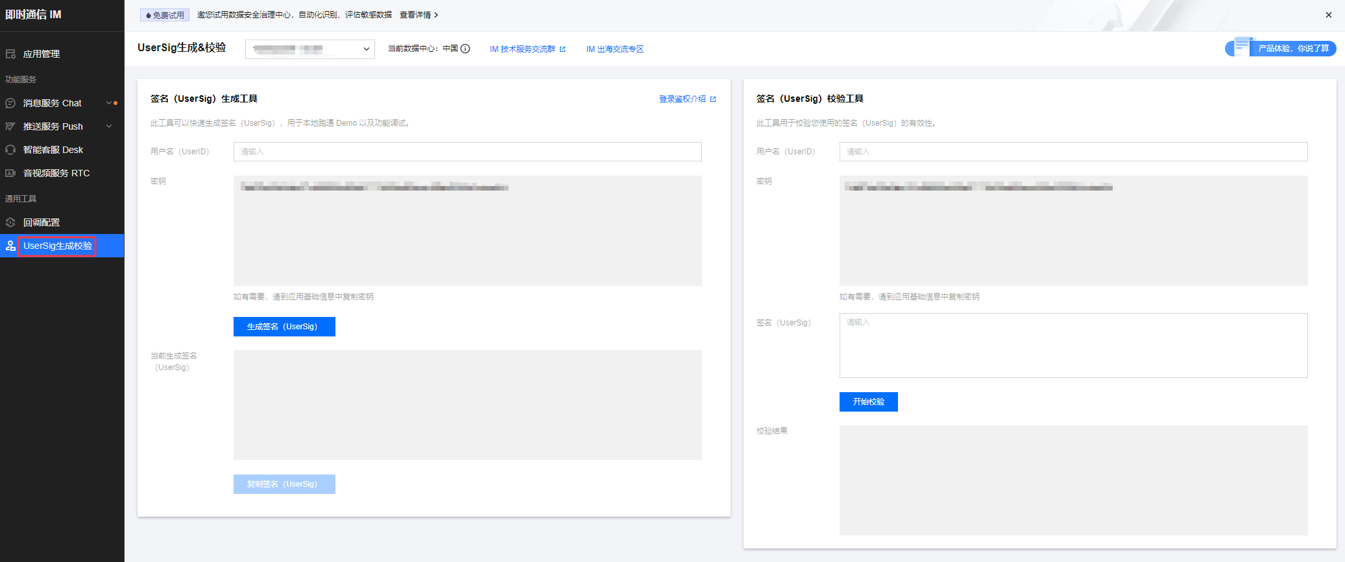This screenshot has height=562, width=1345.
Task: Click the 签名 (UserSig) textarea in verification tool
Action: point(1073,345)
